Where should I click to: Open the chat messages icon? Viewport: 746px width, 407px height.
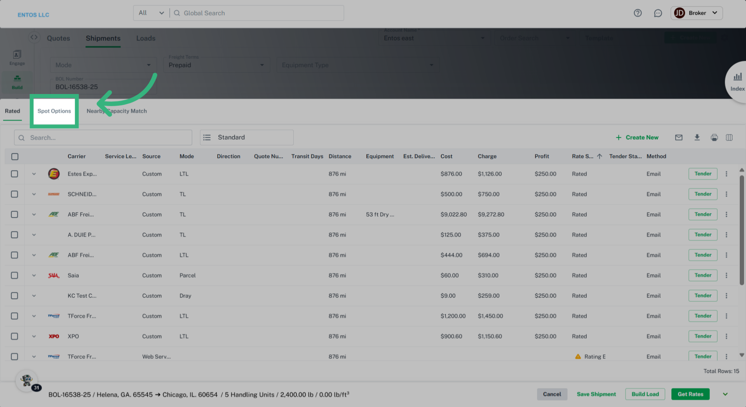(658, 13)
